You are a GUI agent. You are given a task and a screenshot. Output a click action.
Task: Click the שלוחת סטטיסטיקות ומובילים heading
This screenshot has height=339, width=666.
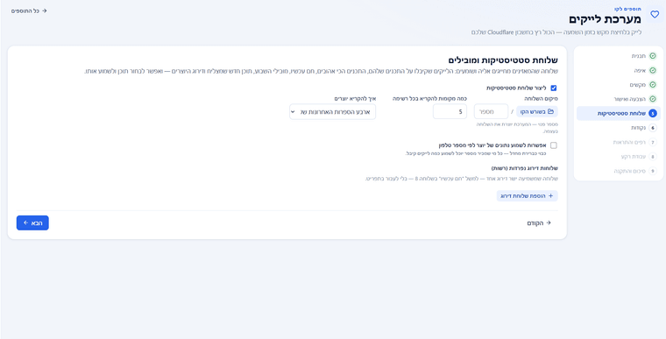pyautogui.click(x=503, y=60)
